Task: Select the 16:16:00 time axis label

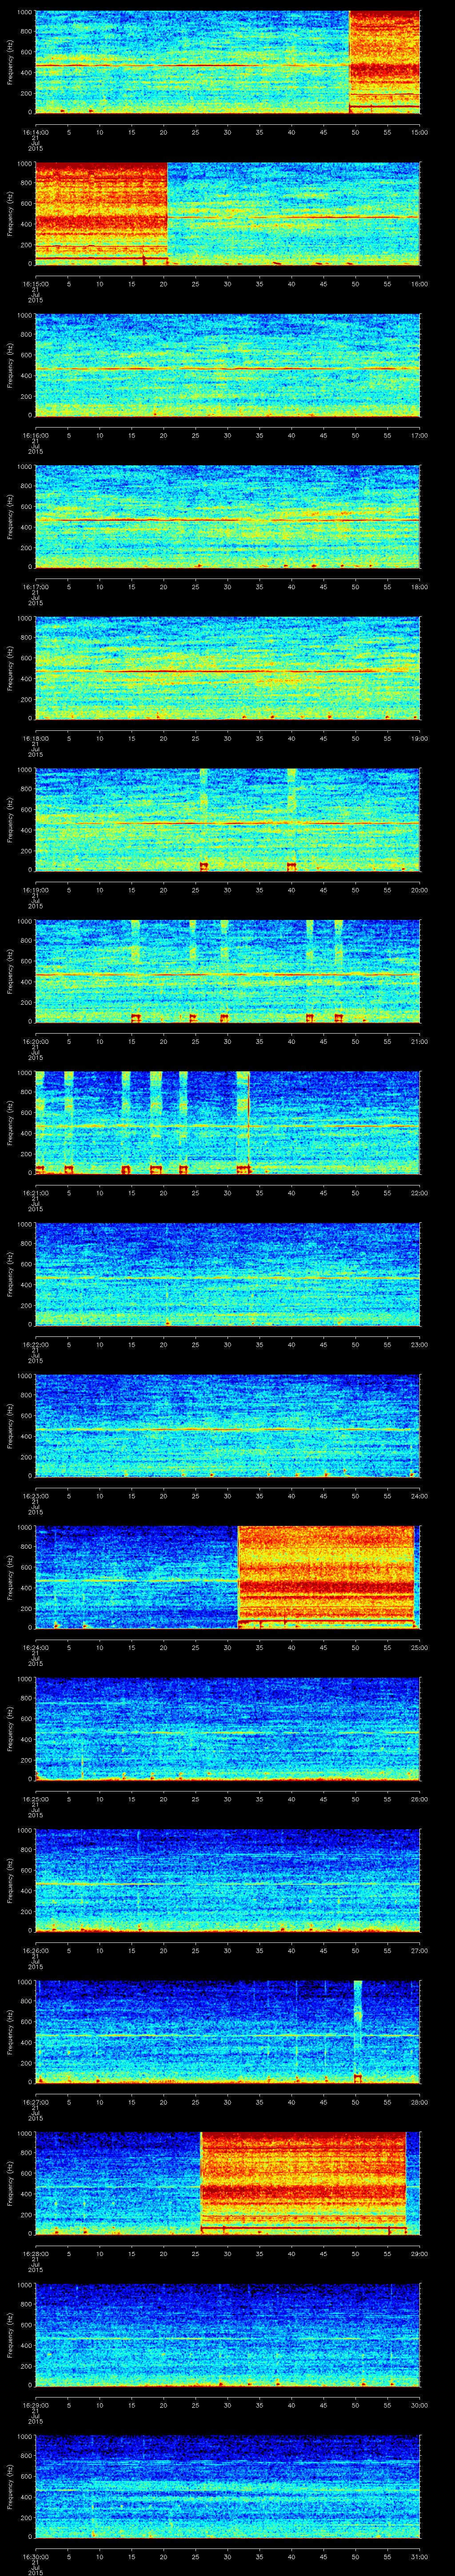Action: click(35, 435)
